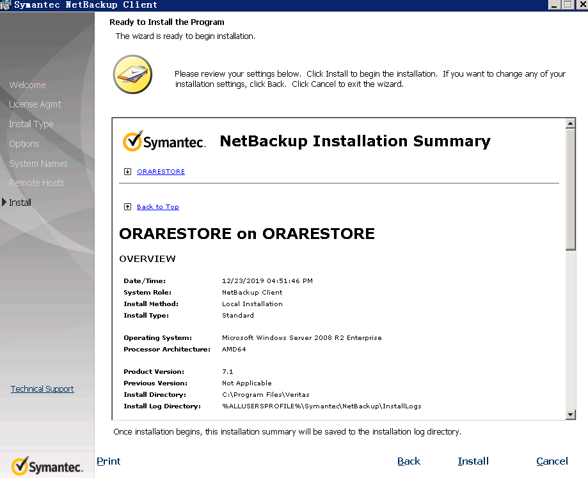
Task: Go to the previous step with Back
Action: 409,461
